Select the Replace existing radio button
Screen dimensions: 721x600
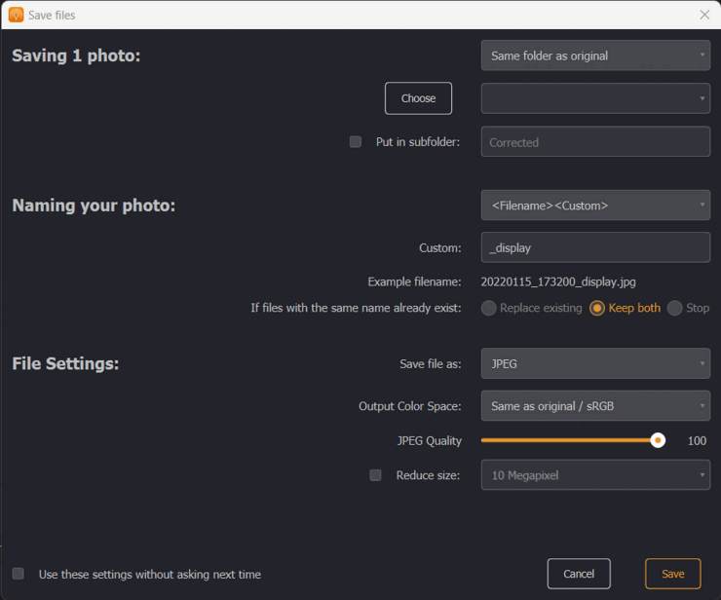[488, 308]
